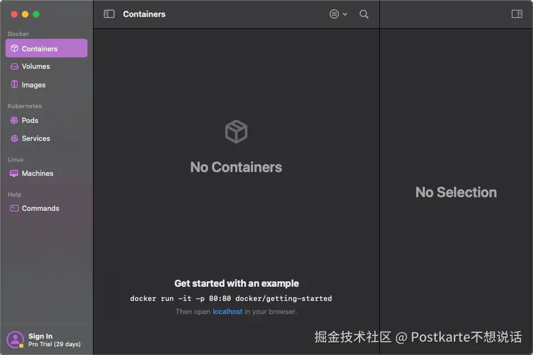Click the user avatar icon
The image size is (533, 355).
coord(15,339)
